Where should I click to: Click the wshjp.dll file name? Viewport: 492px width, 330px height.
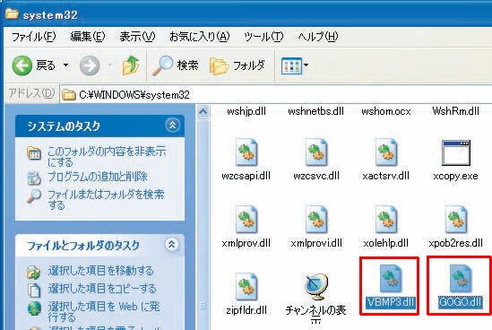[x=246, y=111]
